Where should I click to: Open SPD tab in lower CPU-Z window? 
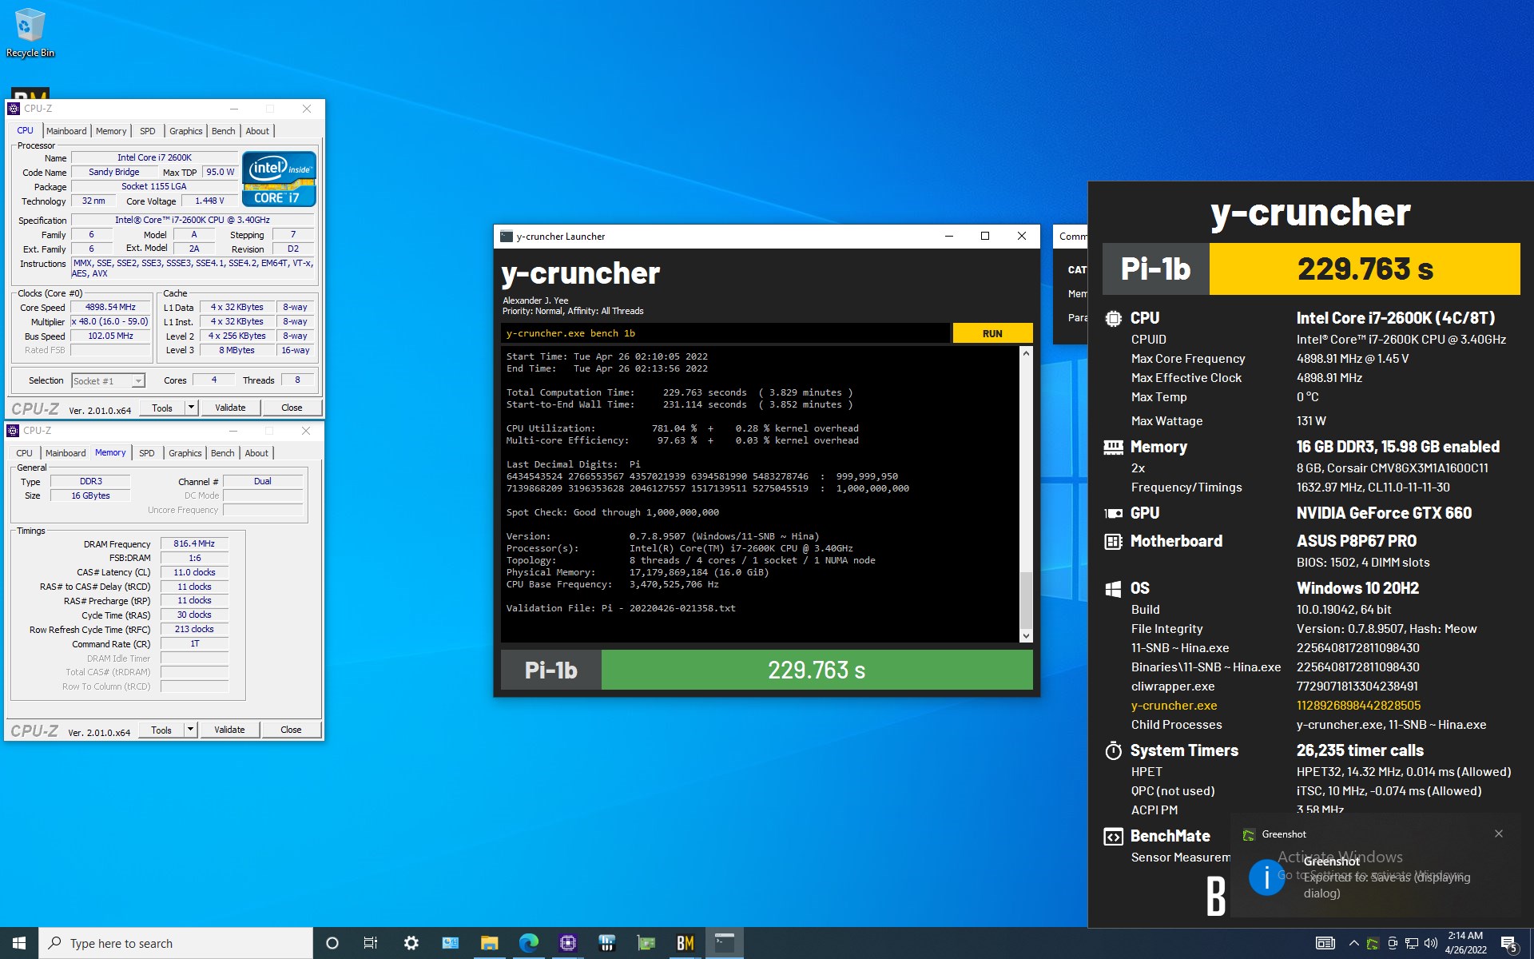coord(147,453)
